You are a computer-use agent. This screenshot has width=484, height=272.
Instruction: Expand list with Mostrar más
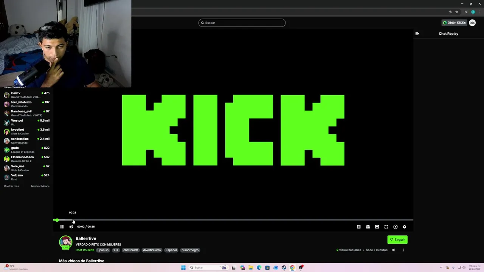click(x=11, y=186)
